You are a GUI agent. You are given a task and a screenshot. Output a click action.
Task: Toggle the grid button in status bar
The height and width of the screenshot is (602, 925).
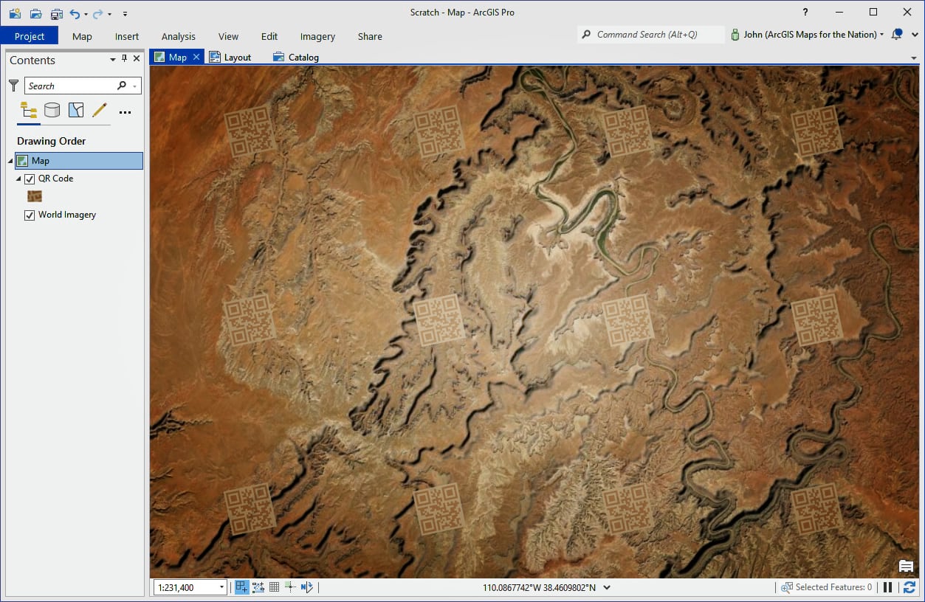pyautogui.click(x=274, y=587)
